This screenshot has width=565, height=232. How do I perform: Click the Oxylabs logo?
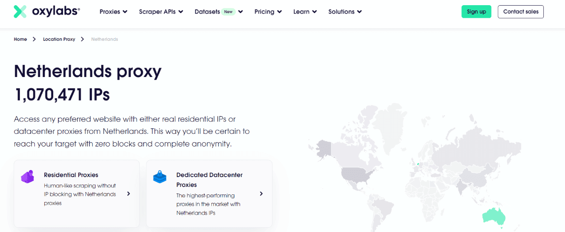pos(47,12)
